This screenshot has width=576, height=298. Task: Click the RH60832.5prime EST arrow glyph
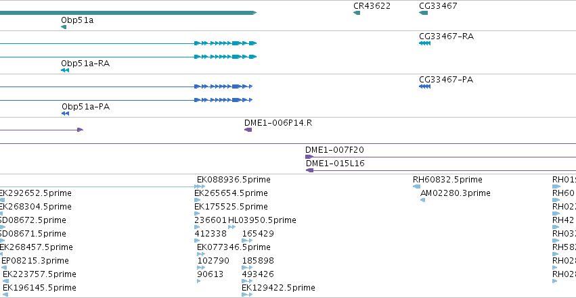pos(416,187)
